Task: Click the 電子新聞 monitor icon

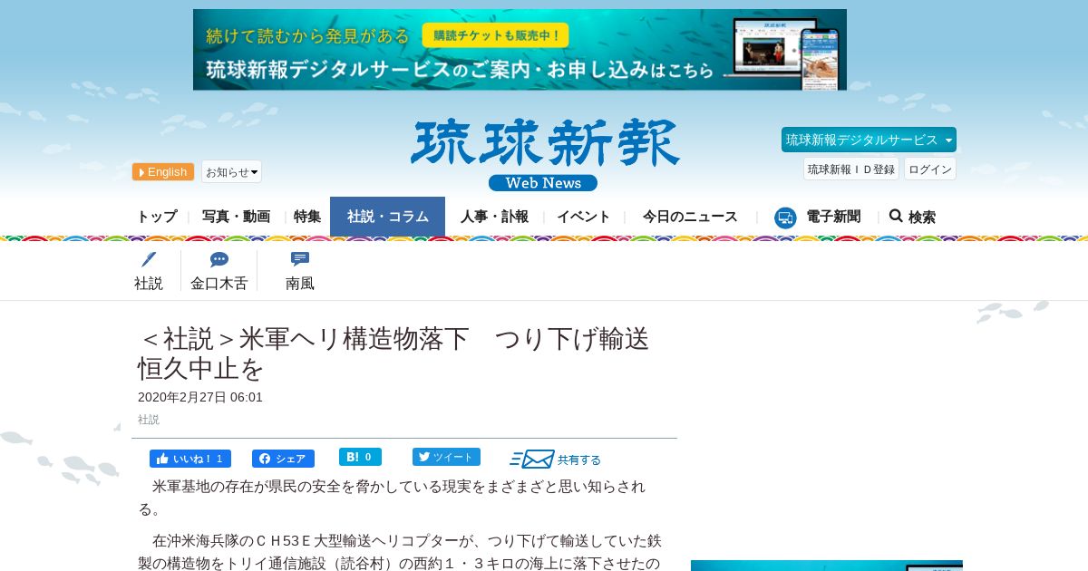Action: (x=785, y=218)
